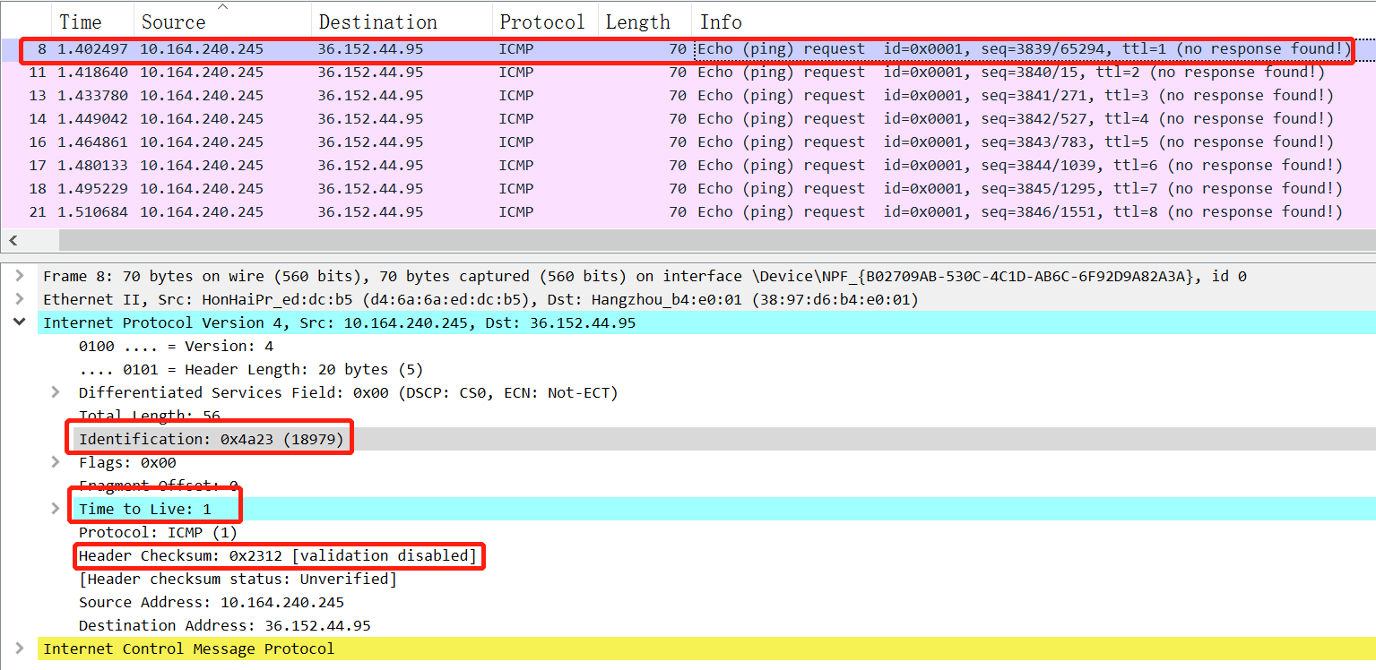
Task: Expand the Ethernet II section
Action: [19, 299]
